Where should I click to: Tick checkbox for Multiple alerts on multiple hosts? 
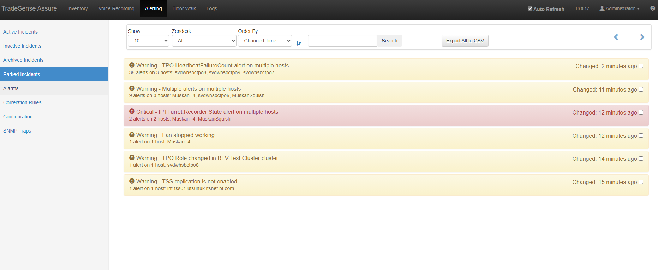click(641, 89)
